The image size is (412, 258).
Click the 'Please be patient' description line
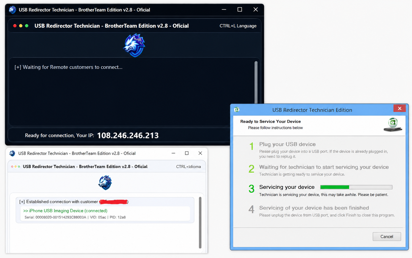click(324, 195)
